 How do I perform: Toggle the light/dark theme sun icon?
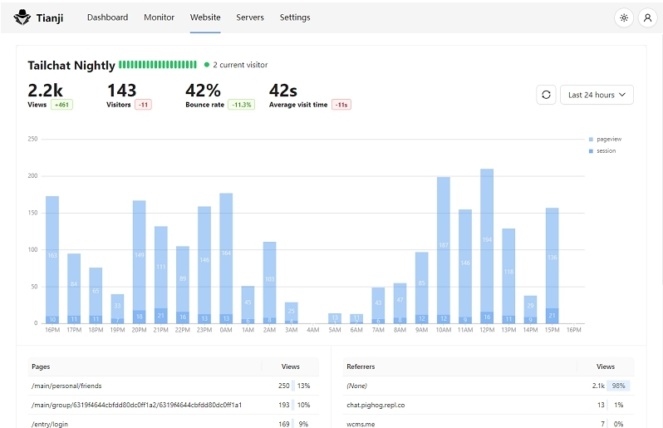point(623,17)
